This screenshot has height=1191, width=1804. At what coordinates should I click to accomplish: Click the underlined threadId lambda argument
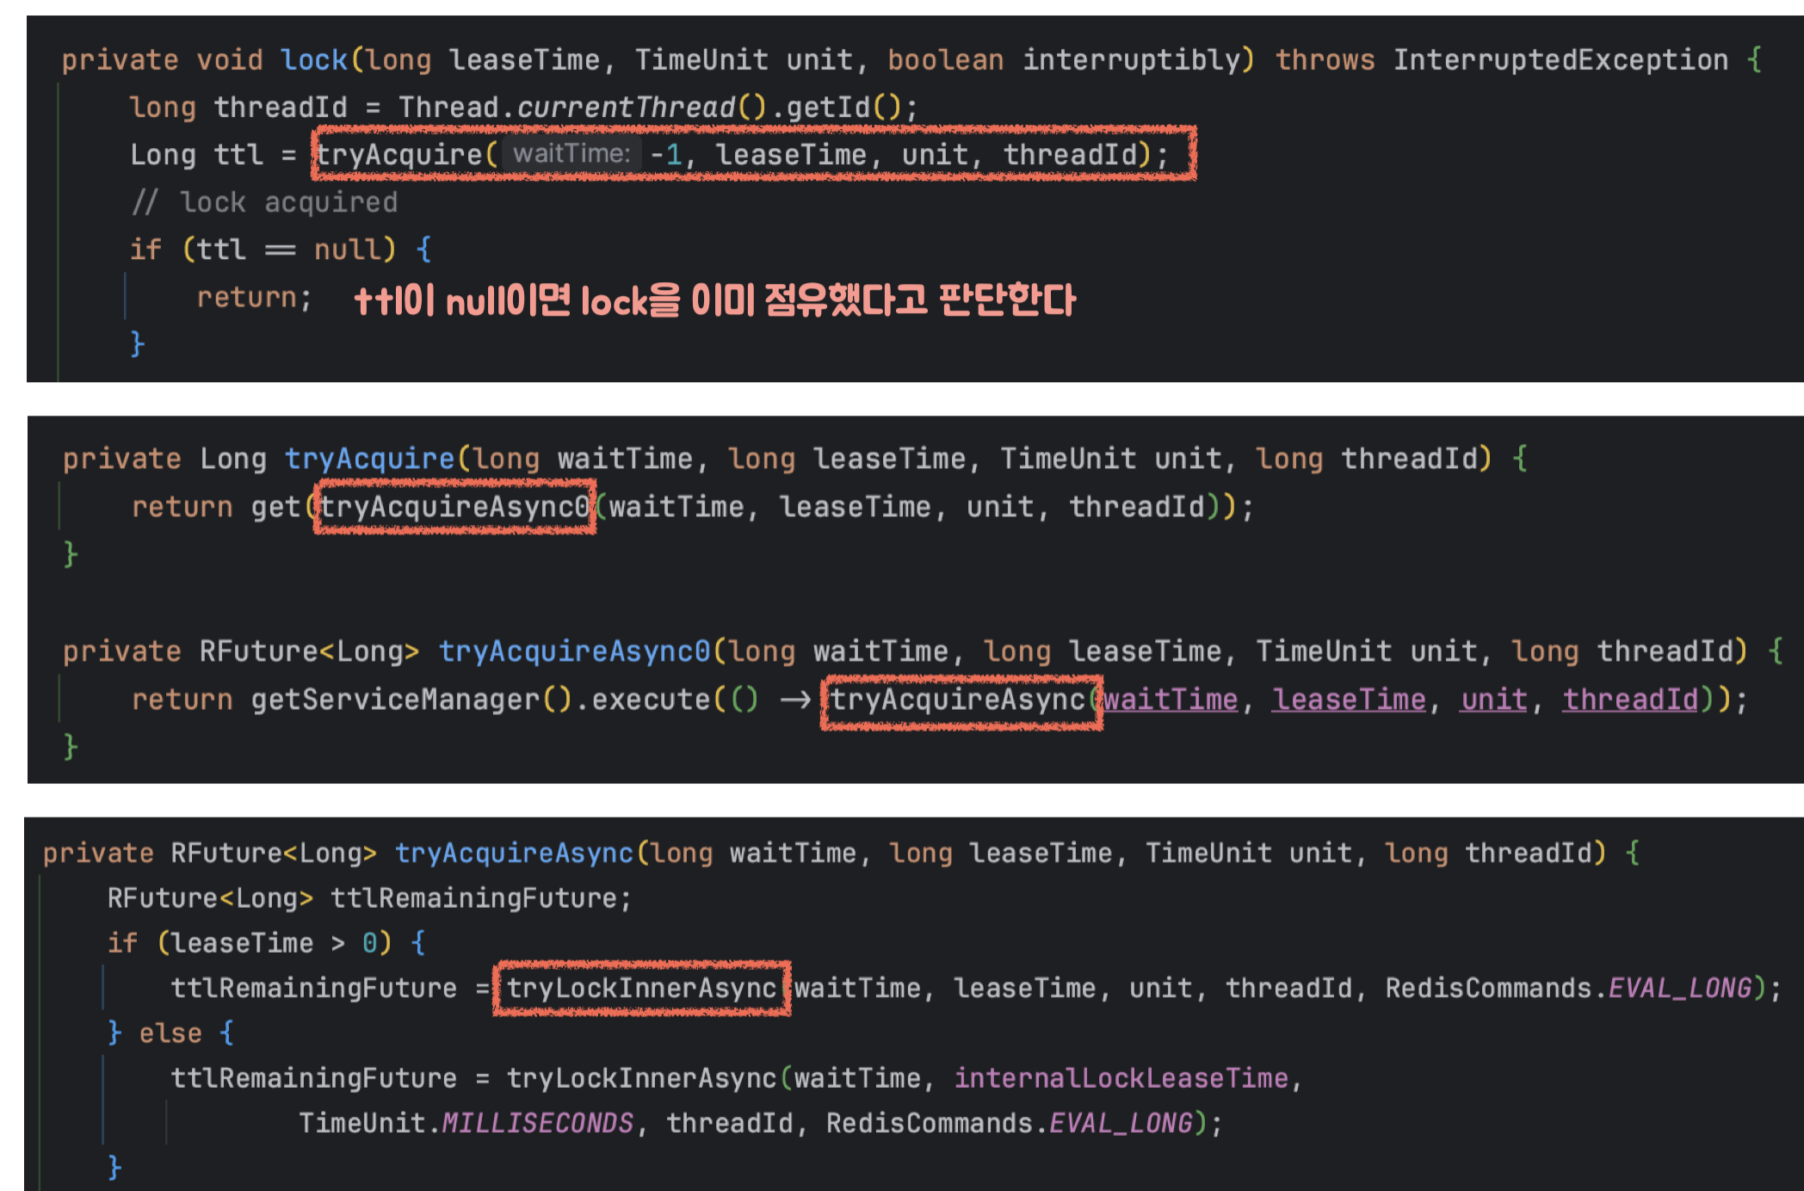pyautogui.click(x=1630, y=700)
